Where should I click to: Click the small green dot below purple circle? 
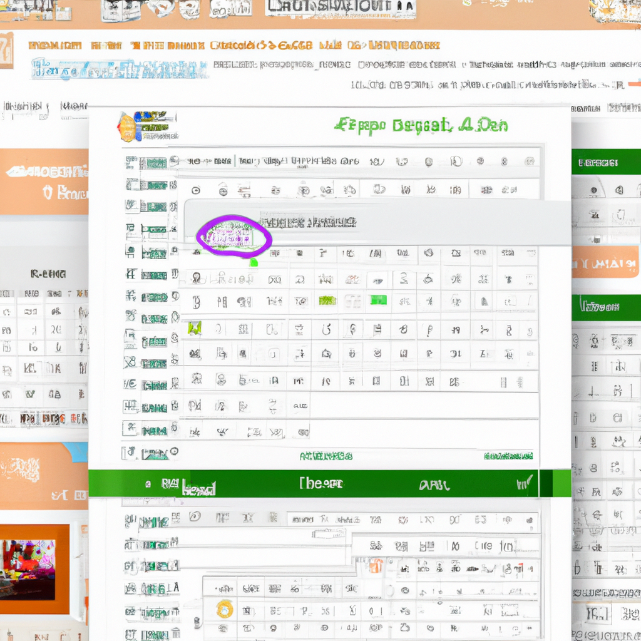(x=254, y=262)
